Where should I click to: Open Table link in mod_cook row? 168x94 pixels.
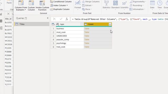pyautogui.click(x=87, y=32)
